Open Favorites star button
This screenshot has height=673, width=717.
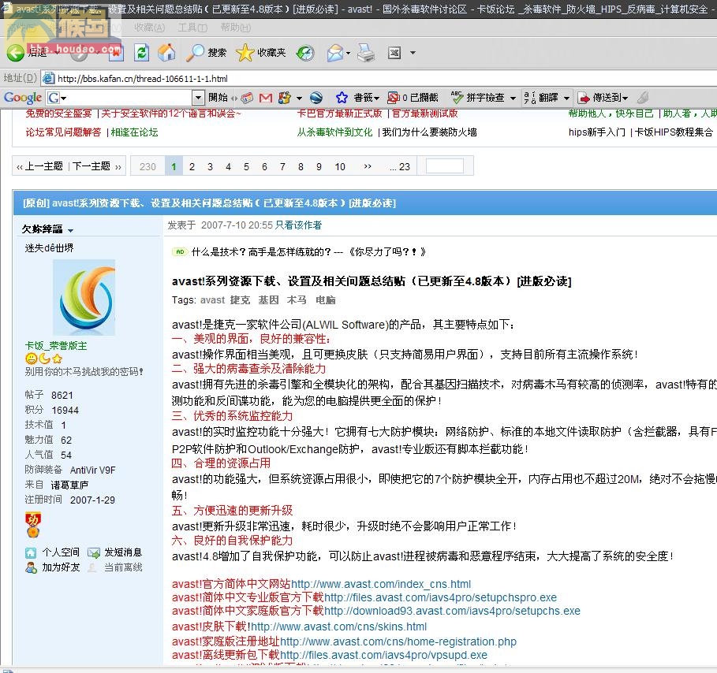[x=245, y=53]
